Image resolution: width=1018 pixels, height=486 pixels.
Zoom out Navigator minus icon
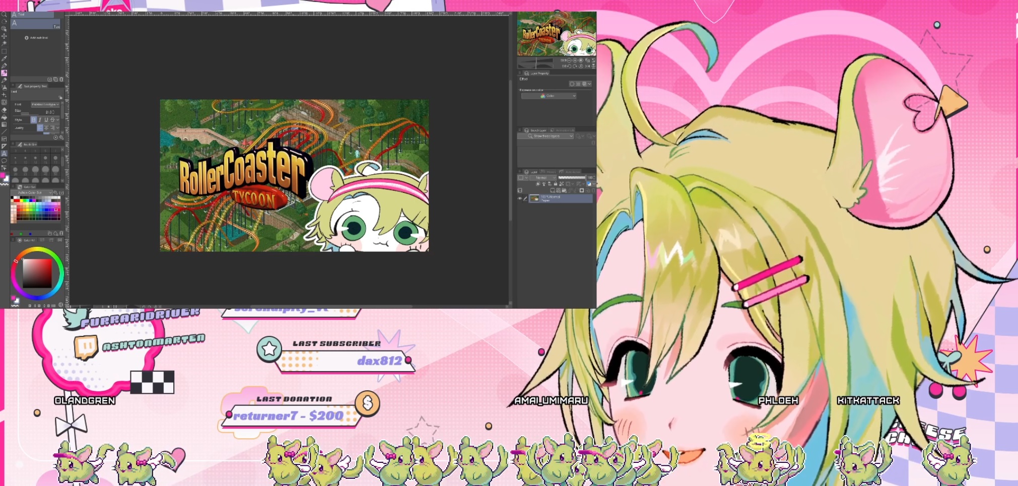(569, 60)
